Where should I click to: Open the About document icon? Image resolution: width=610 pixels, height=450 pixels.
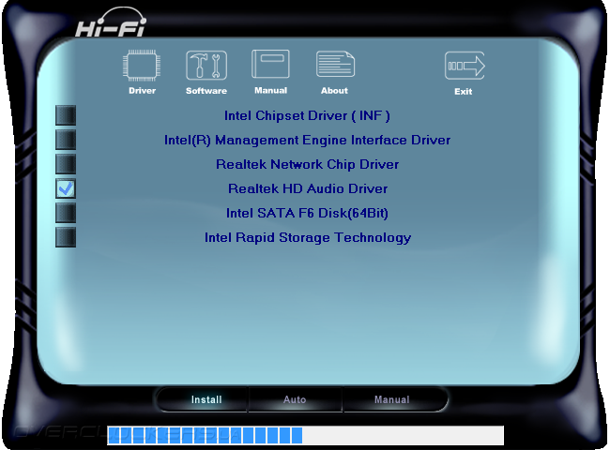pos(335,65)
